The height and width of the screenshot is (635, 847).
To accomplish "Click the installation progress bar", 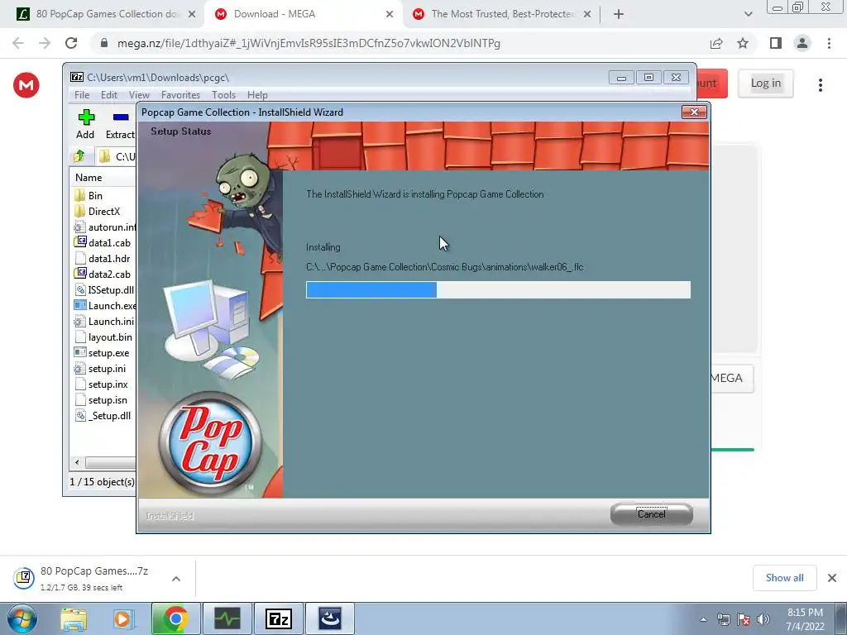I will click(498, 289).
